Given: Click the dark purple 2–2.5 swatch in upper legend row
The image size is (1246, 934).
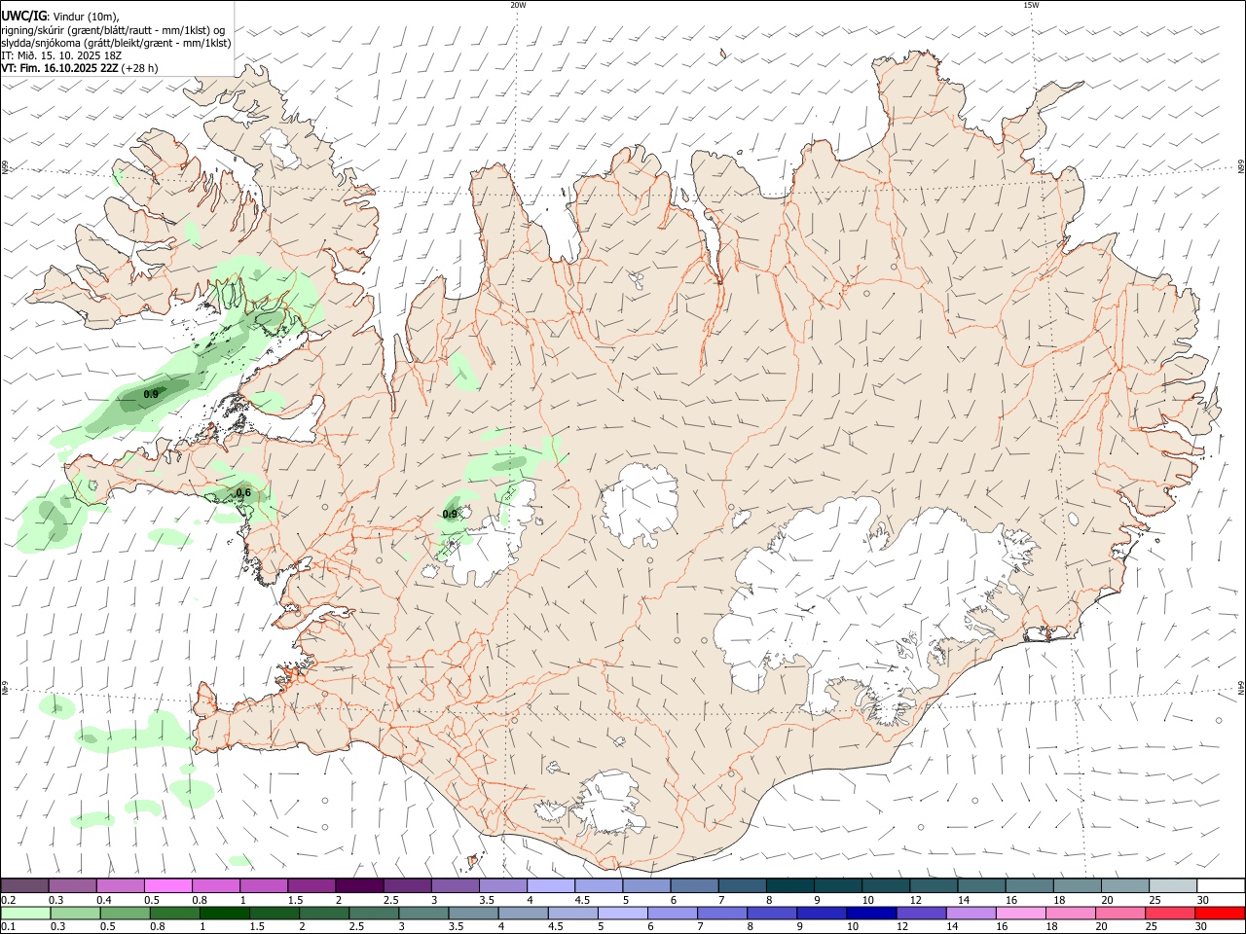Looking at the screenshot, I should 359,886.
